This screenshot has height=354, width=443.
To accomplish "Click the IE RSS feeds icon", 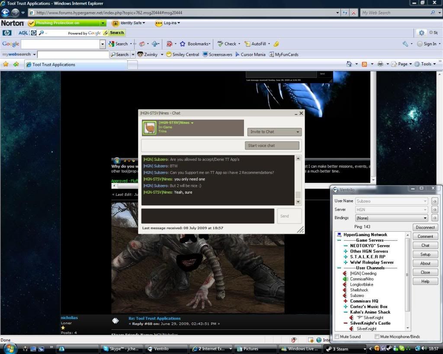I will pyautogui.click(x=364, y=64).
